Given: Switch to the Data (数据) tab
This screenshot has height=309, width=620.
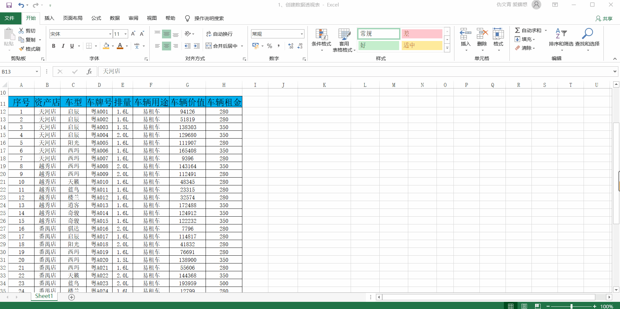Looking at the screenshot, I should point(115,18).
